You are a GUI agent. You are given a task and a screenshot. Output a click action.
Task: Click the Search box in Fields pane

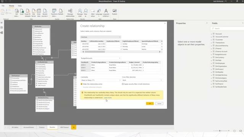(x=227, y=29)
